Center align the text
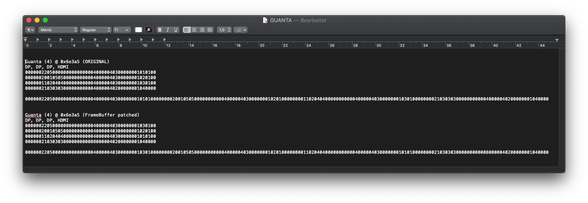Screen dimensions: 588x203 pos(194,30)
